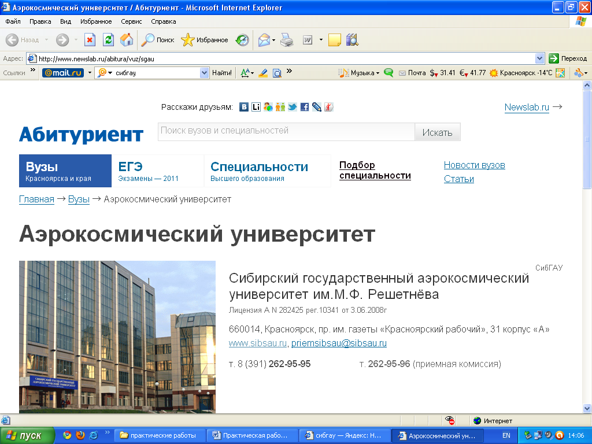Click the Найти! toolbar button

pyautogui.click(x=221, y=73)
